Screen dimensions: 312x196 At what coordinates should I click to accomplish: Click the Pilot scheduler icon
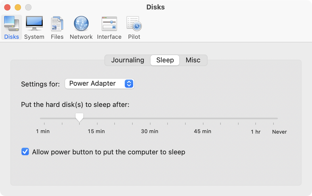[x=134, y=28]
